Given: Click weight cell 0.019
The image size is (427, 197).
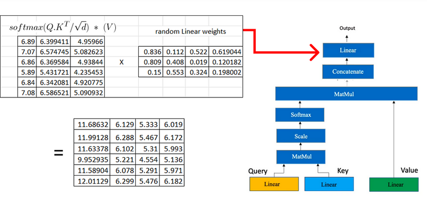Looking at the screenshot, I should click(x=197, y=62).
